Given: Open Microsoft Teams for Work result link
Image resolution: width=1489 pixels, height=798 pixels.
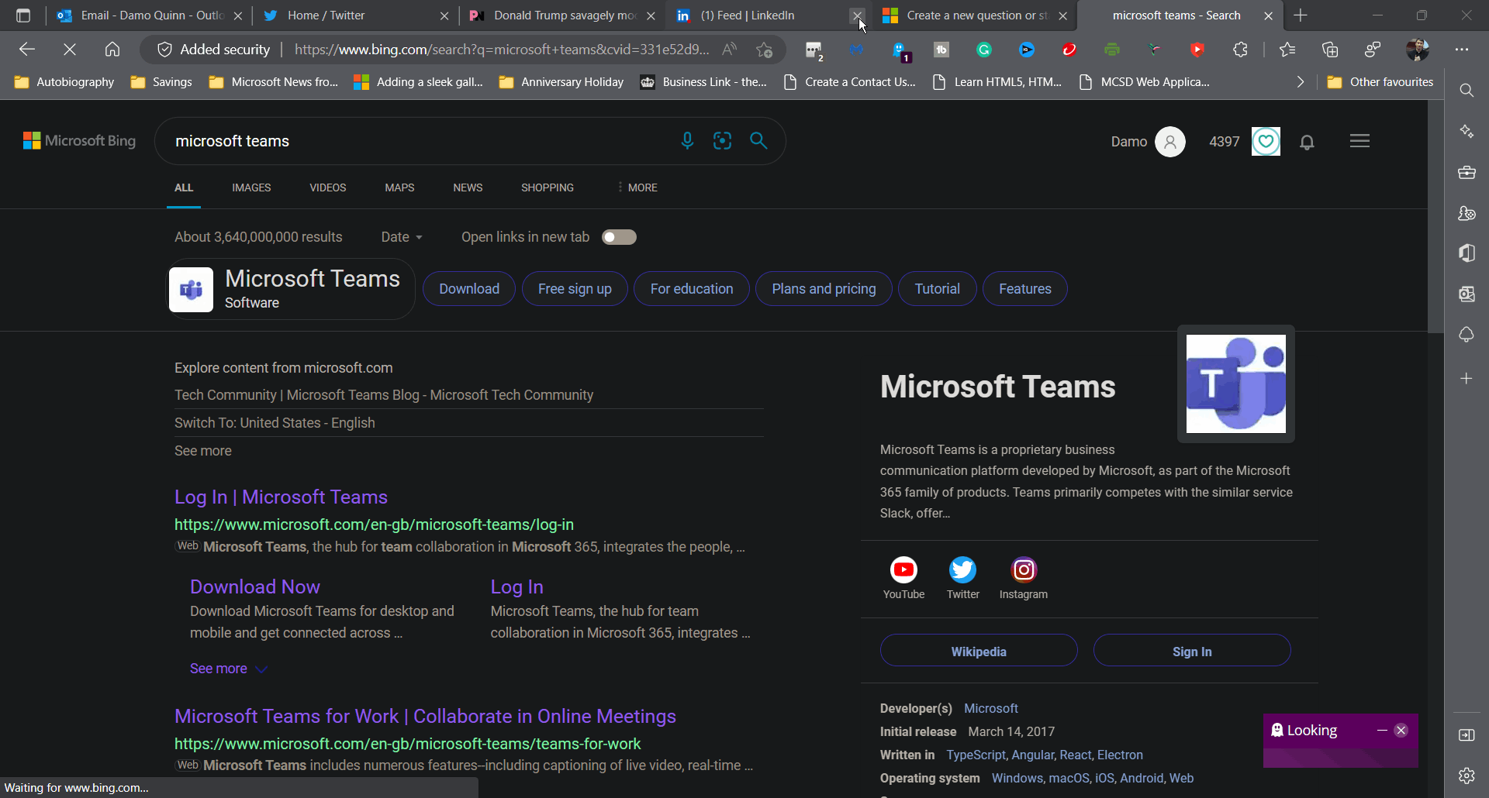Looking at the screenshot, I should [425, 716].
